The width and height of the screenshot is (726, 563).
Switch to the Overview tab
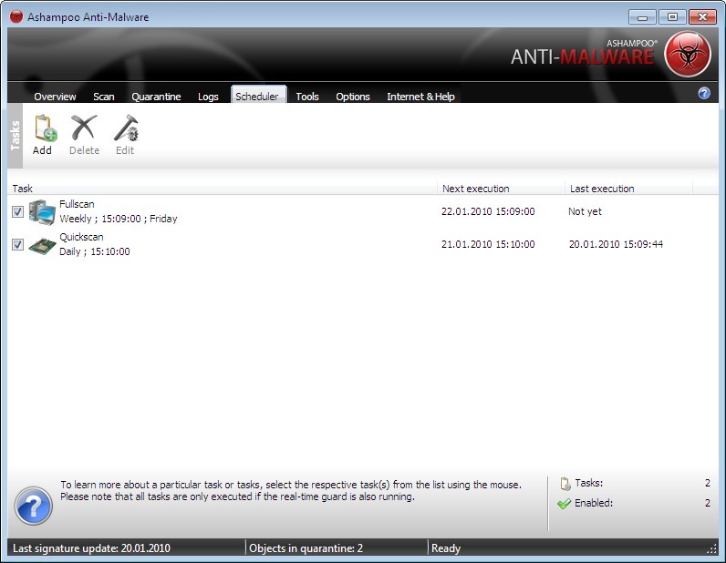[55, 97]
